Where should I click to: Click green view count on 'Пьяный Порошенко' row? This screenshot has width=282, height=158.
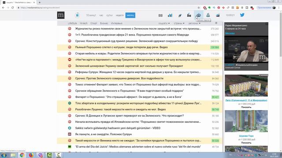click(215, 47)
